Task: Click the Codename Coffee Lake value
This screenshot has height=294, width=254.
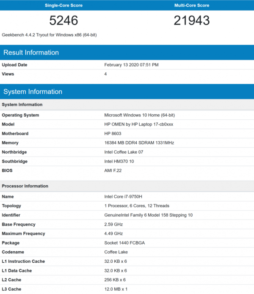Action: pyautogui.click(x=116, y=252)
